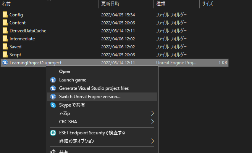The height and width of the screenshot is (153, 252).
Task: Select the Content folder name
Action: (18, 23)
